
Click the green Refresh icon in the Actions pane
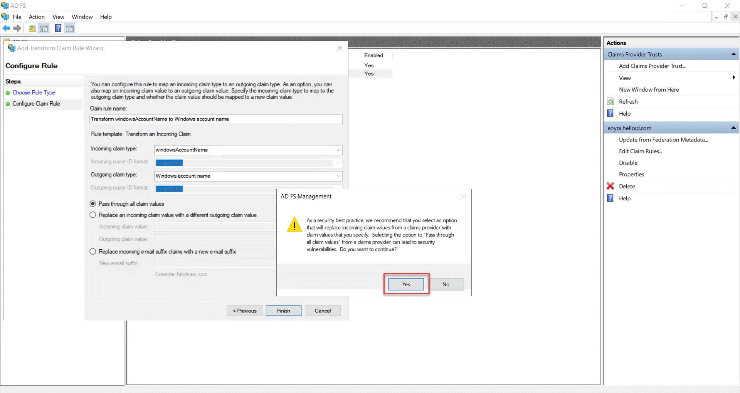point(610,101)
